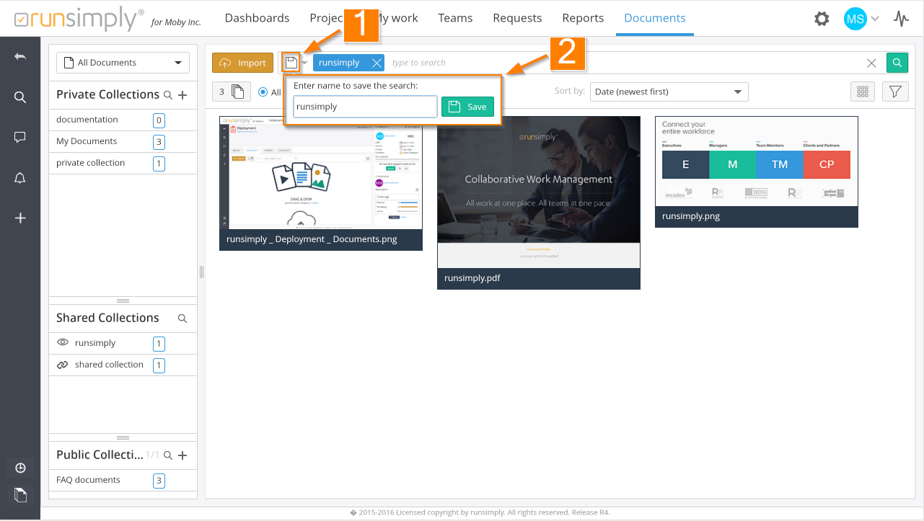Click the save search floppy disk icon
Viewport: 924px width, 521px height.
point(291,63)
